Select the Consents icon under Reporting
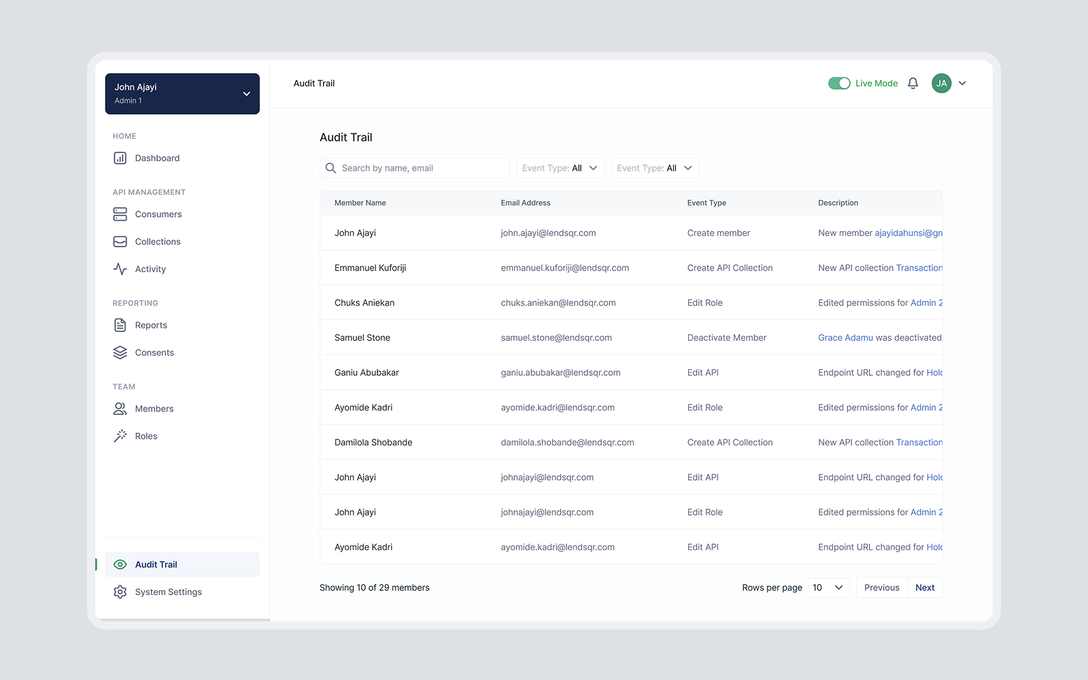 [x=120, y=352]
